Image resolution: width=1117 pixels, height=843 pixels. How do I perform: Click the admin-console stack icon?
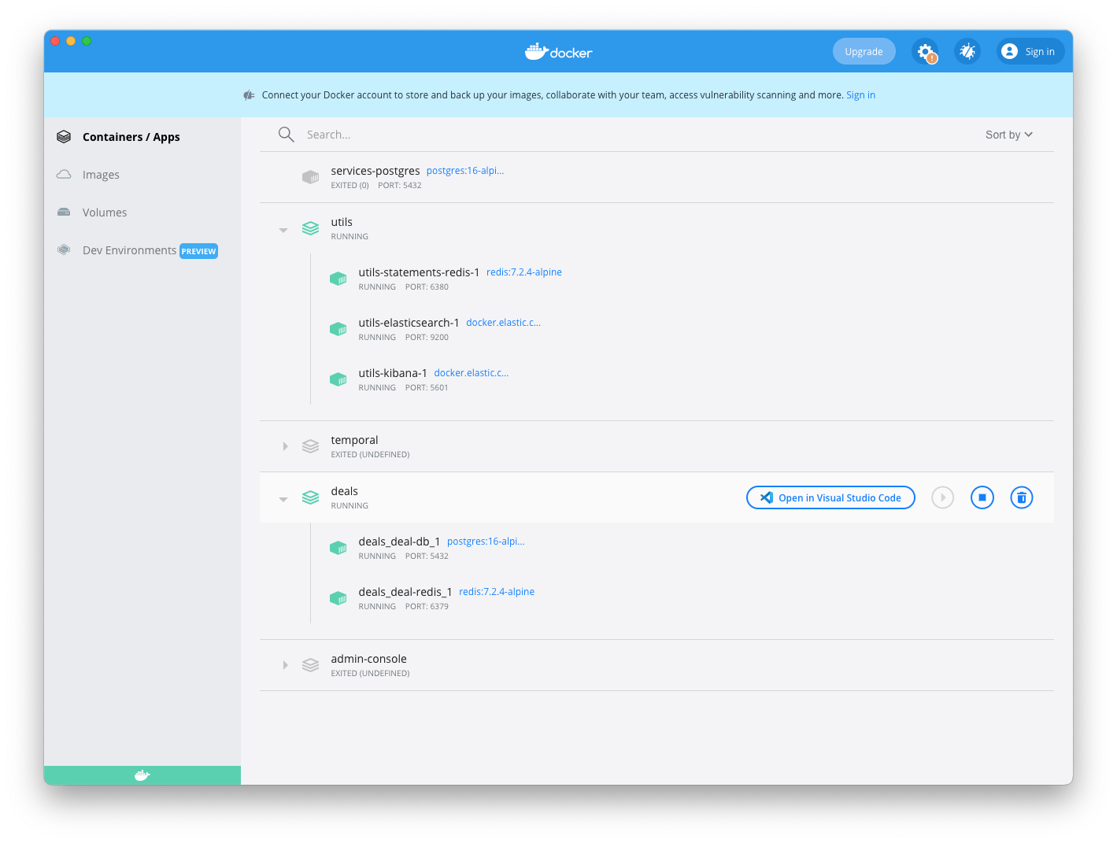(x=311, y=665)
